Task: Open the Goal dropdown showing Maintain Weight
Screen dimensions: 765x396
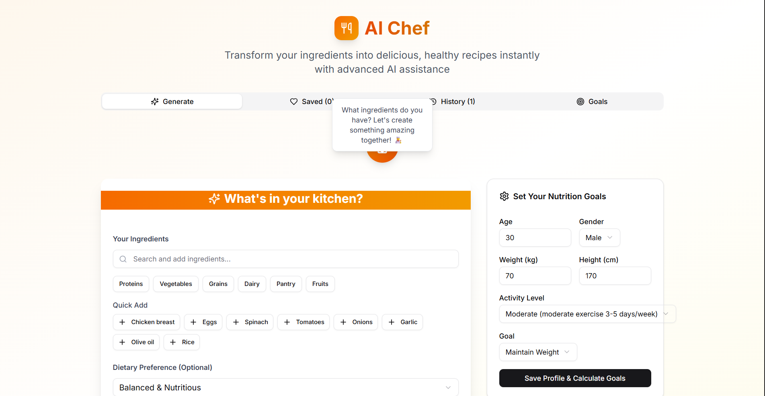Action: (538, 352)
